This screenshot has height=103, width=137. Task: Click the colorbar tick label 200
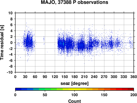134,95
